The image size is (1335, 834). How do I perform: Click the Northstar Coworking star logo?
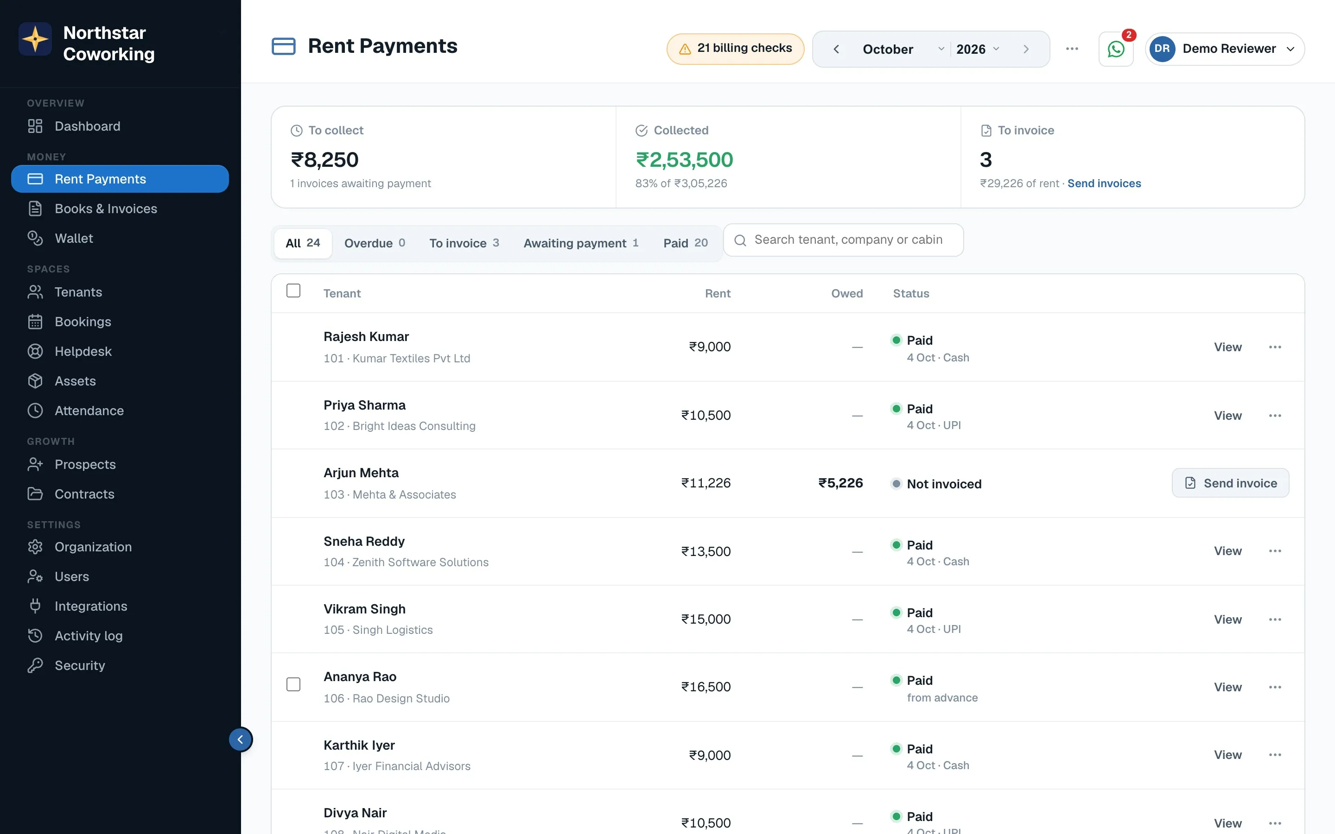35,39
